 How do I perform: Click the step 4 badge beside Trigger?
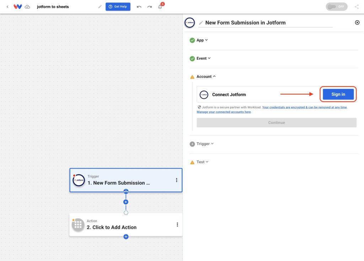[192, 144]
